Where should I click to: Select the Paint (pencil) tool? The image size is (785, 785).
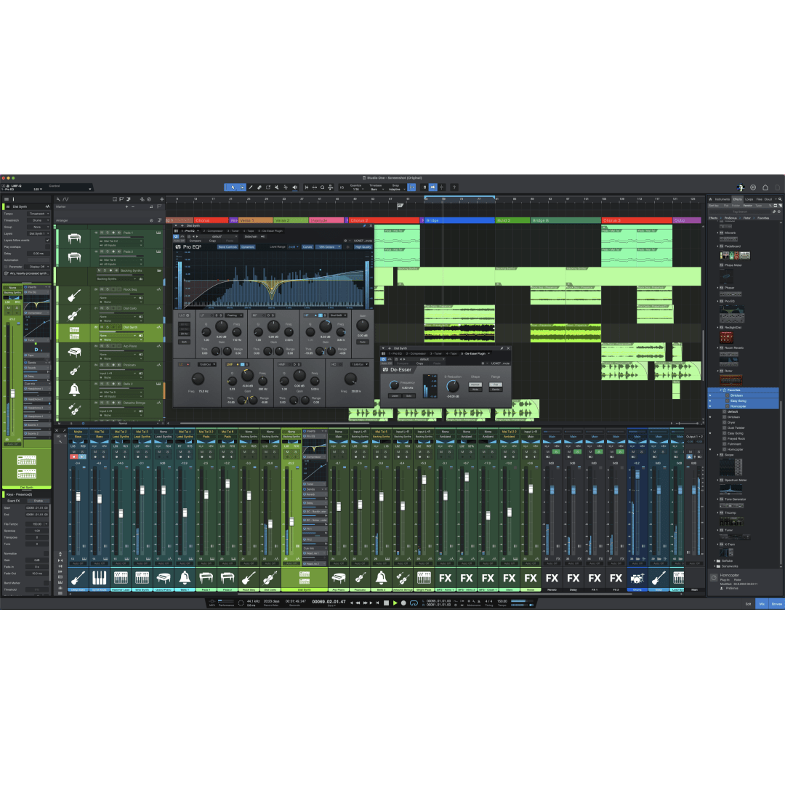250,188
